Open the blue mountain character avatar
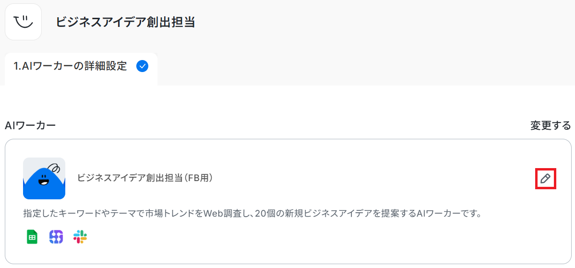The height and width of the screenshot is (268, 575). pos(44,178)
